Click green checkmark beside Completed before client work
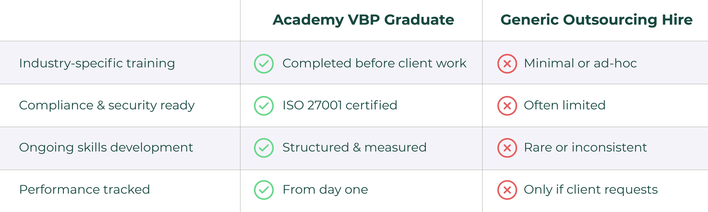708x212 pixels. [264, 64]
